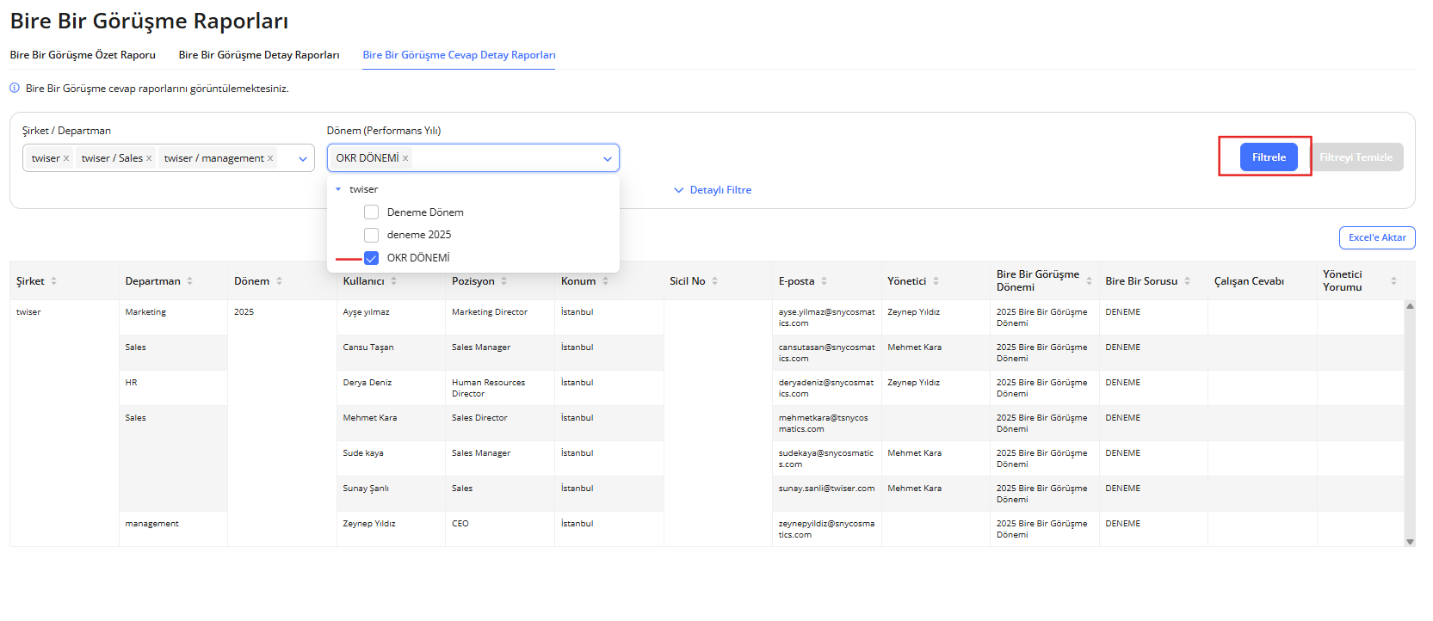Sort table by Şirket column
The height and width of the screenshot is (621, 1433).
[54, 281]
